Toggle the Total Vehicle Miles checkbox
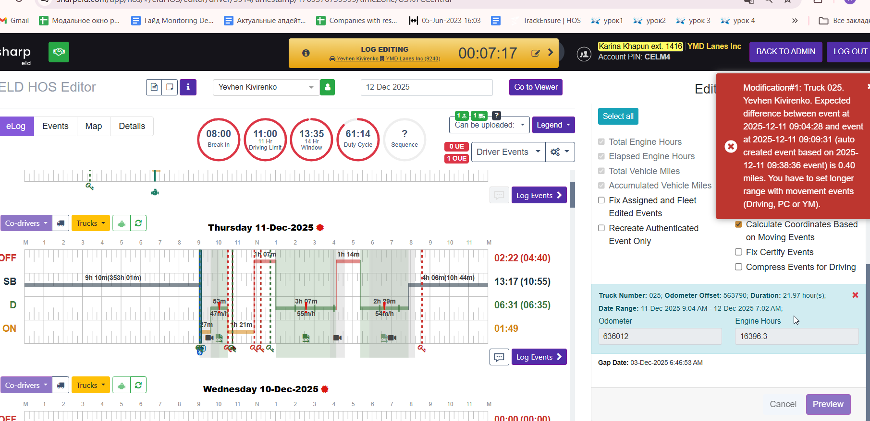The image size is (870, 421). tap(601, 171)
